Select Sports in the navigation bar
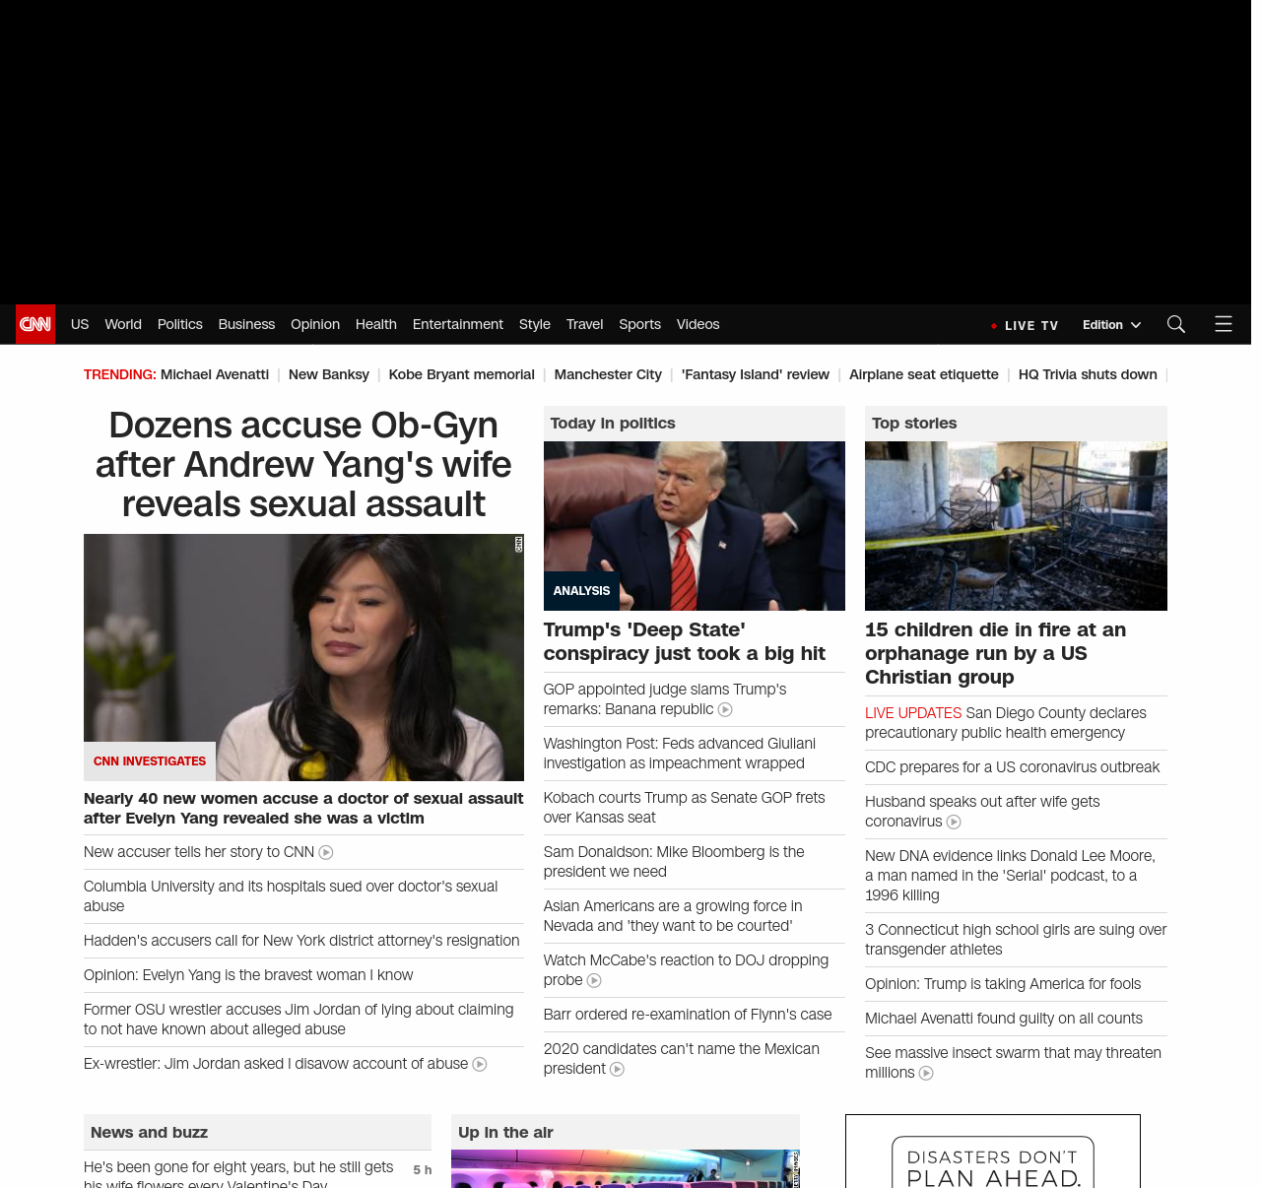 click(x=639, y=324)
